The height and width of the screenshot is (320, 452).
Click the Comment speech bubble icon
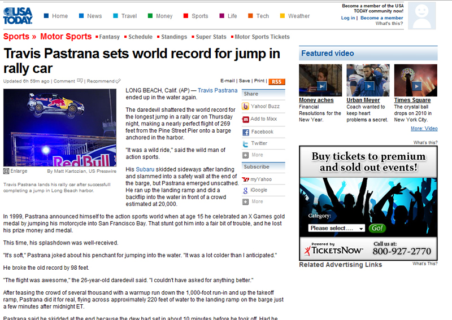click(x=80, y=81)
